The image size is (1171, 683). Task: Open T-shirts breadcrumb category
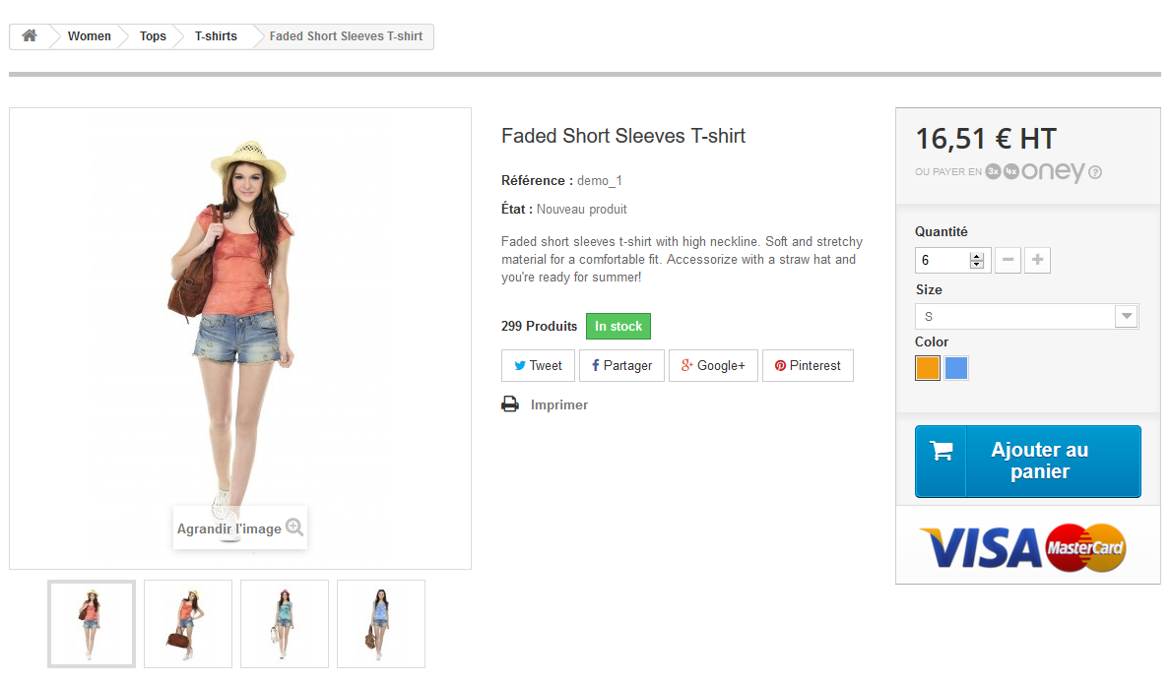click(x=216, y=35)
